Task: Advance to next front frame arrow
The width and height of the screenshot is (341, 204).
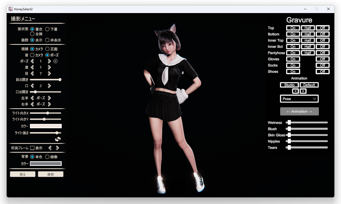Action: coord(58,148)
